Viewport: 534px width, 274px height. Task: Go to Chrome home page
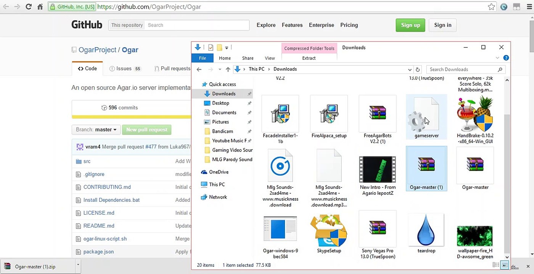40,7
